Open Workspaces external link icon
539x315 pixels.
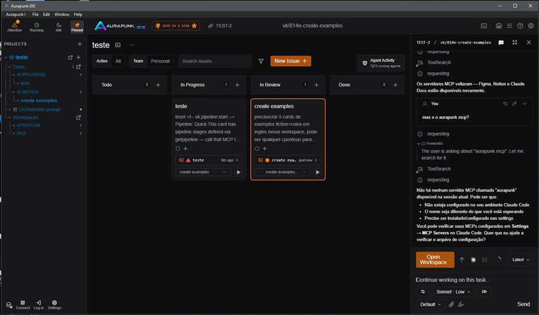79,117
